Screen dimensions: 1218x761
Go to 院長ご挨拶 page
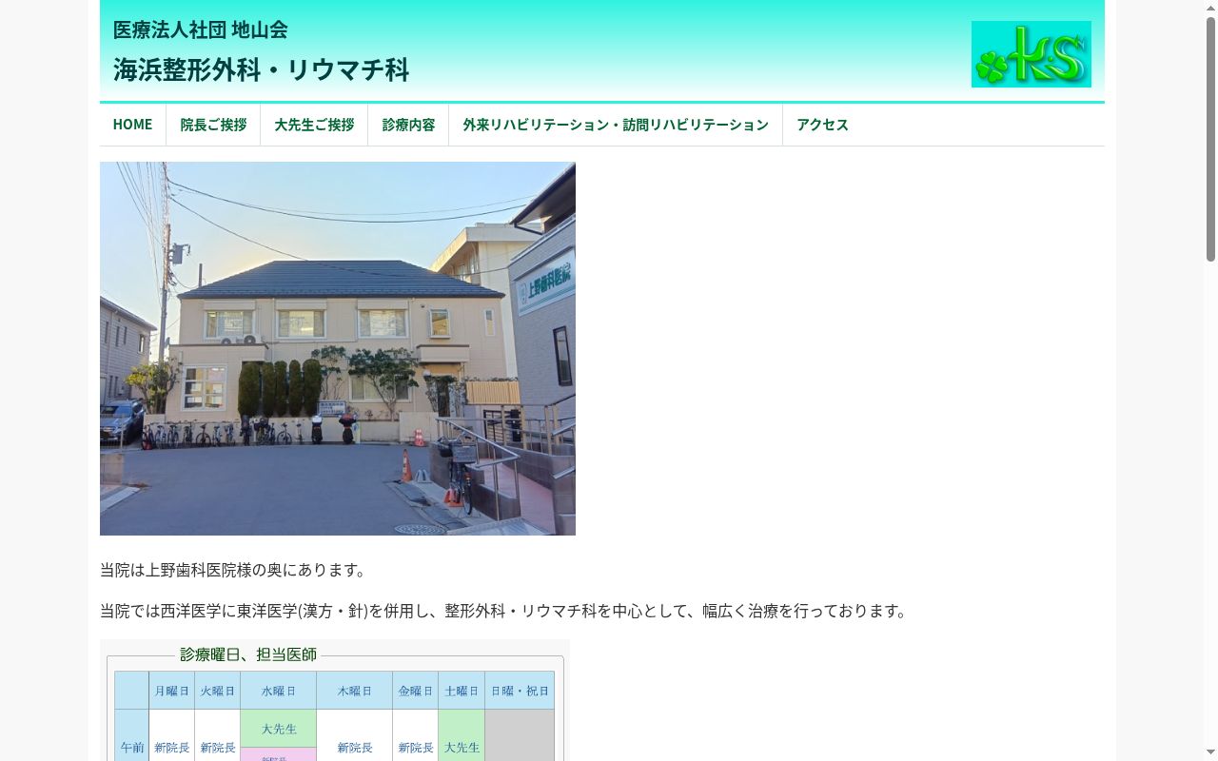coord(213,125)
